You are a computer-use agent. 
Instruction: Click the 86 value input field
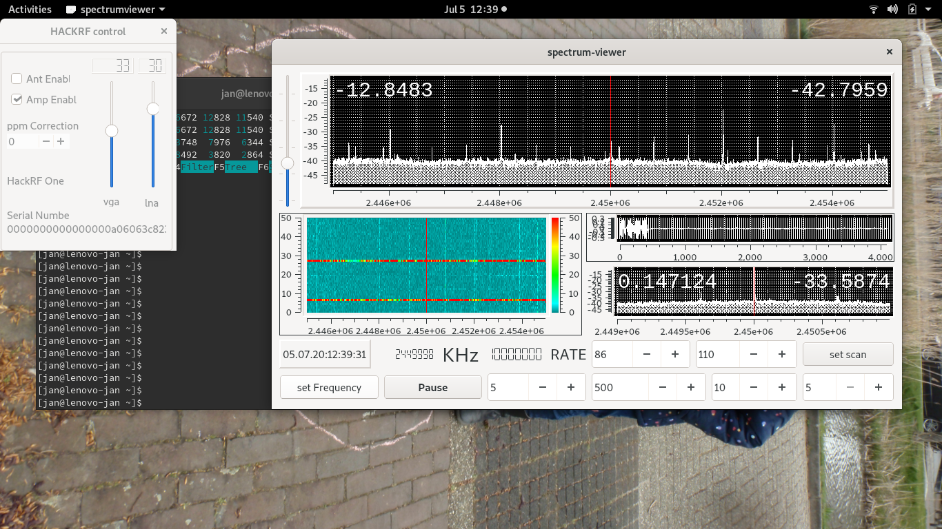(612, 354)
